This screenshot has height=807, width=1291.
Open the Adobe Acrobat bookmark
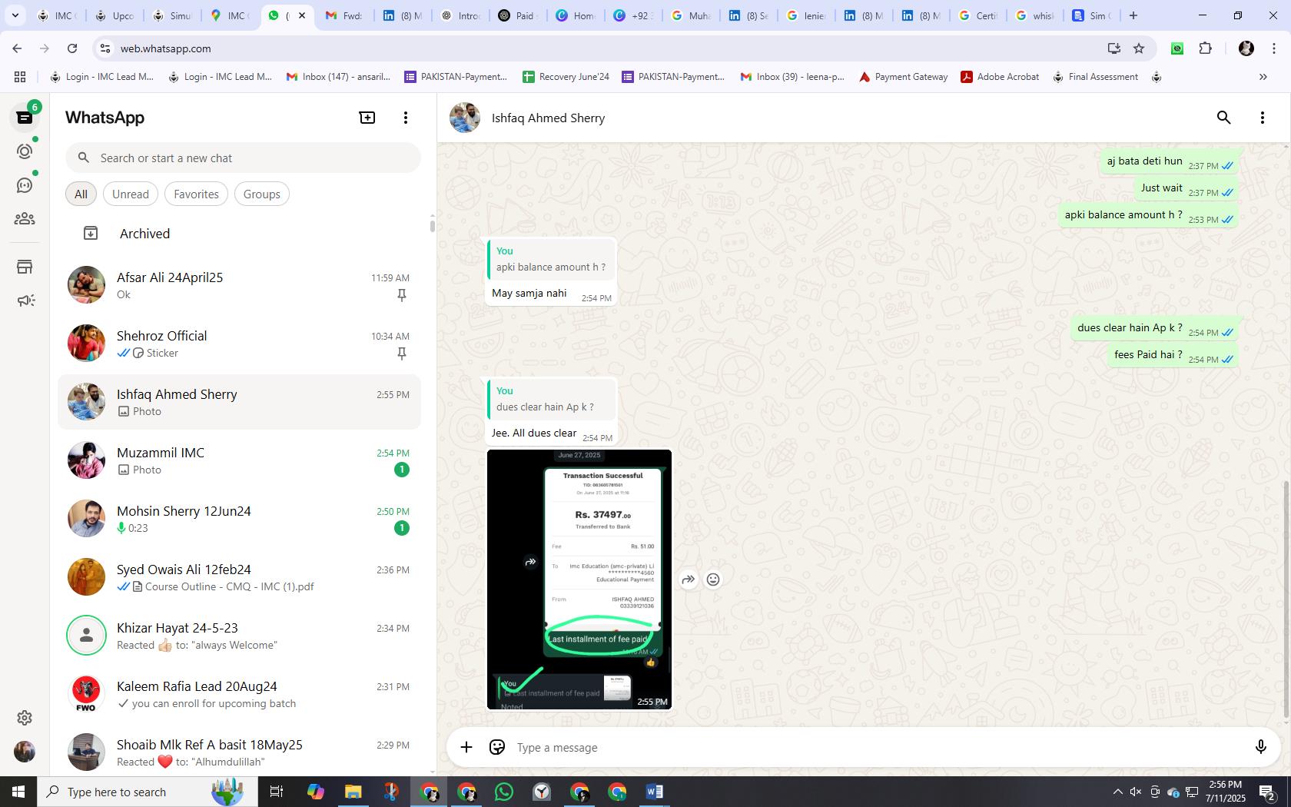1000,77
